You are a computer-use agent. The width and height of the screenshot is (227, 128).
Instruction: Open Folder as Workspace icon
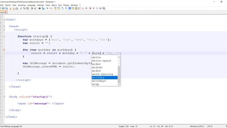[x=83, y=9]
